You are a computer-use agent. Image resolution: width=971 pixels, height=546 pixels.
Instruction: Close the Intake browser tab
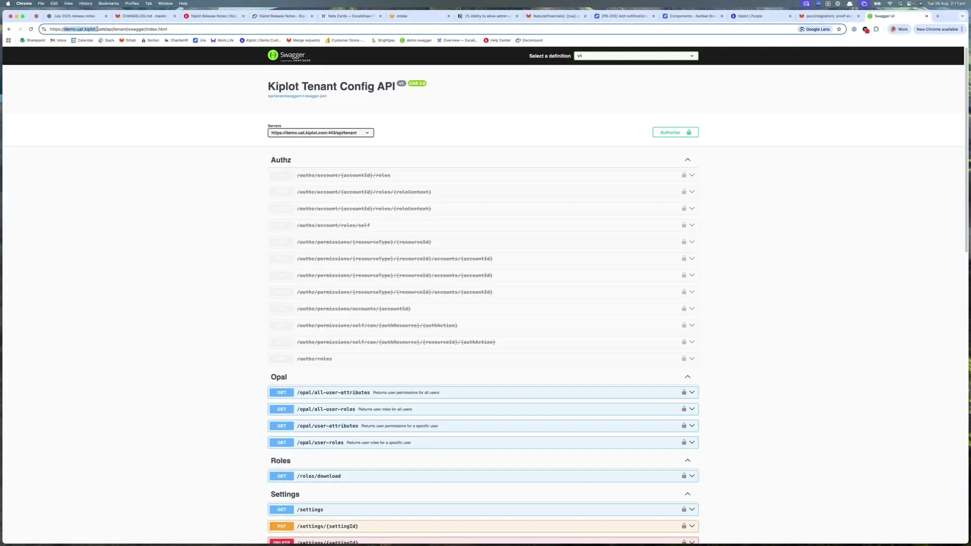449,16
